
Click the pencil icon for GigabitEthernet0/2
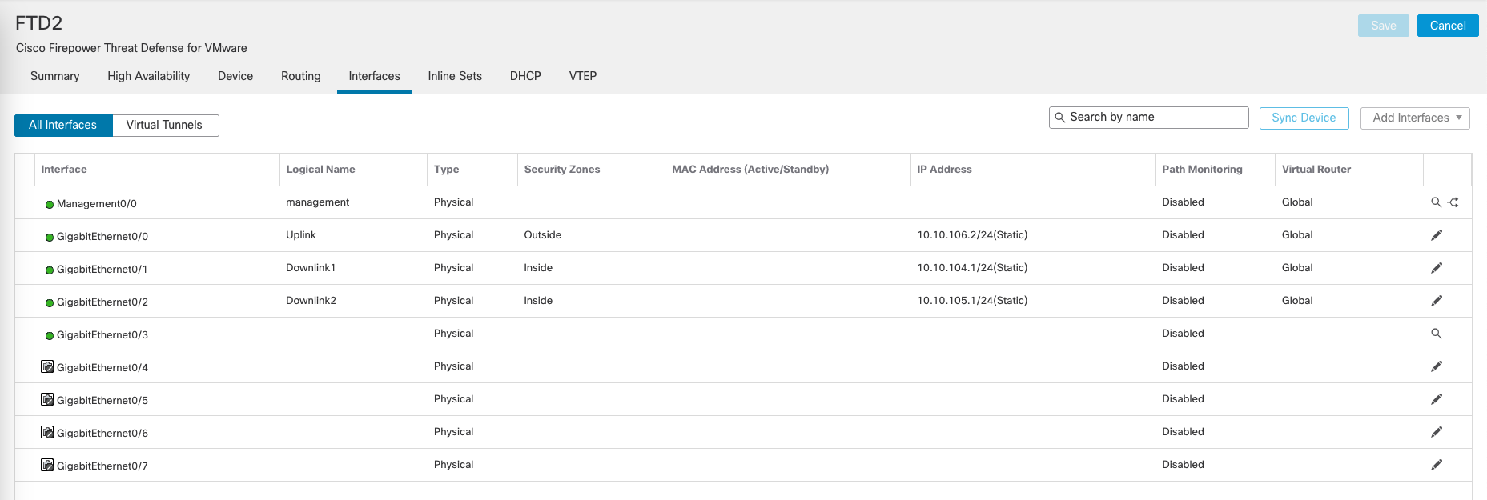coord(1436,301)
